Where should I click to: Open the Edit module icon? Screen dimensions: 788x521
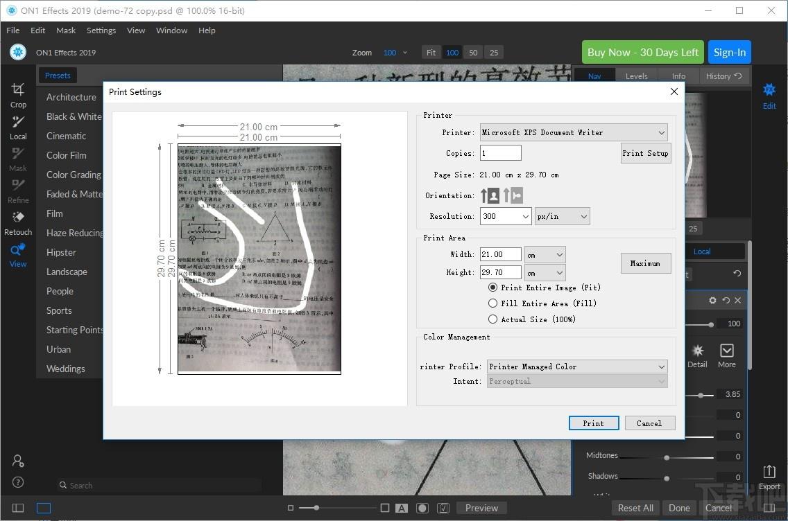point(769,96)
